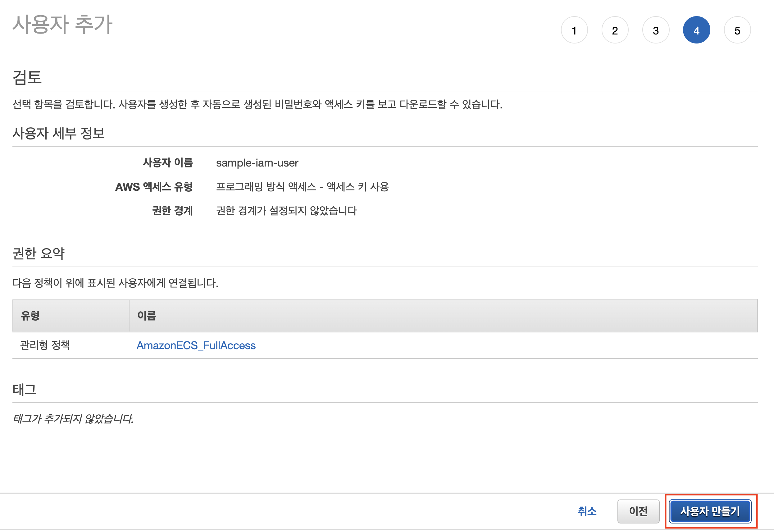The width and height of the screenshot is (774, 530).
Task: Click the 태그가 추가되지 않았습니다 notice
Action: click(x=73, y=419)
